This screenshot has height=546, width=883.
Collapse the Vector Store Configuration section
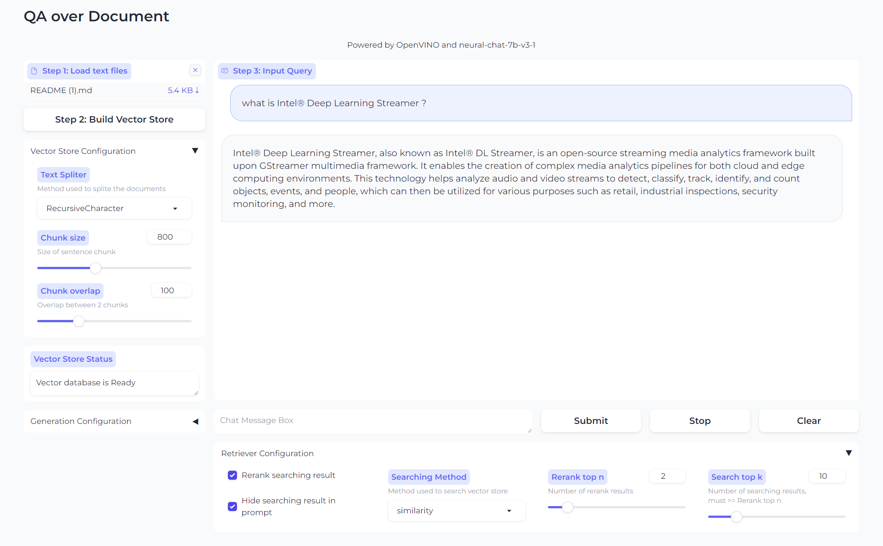[195, 151]
